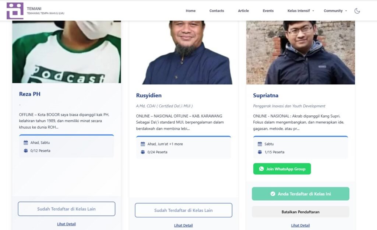Expand the Community dropdown menu
The image size is (377, 230).
(335, 11)
